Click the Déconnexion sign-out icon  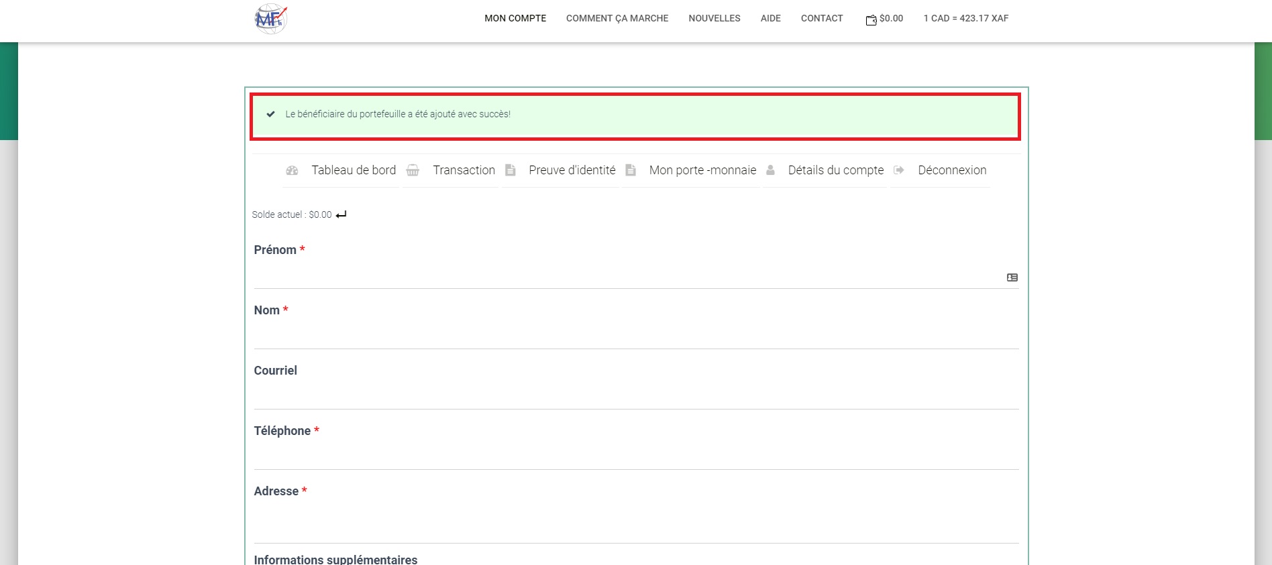click(x=899, y=170)
